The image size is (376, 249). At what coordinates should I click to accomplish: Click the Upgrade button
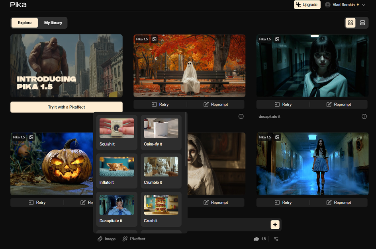[307, 4]
